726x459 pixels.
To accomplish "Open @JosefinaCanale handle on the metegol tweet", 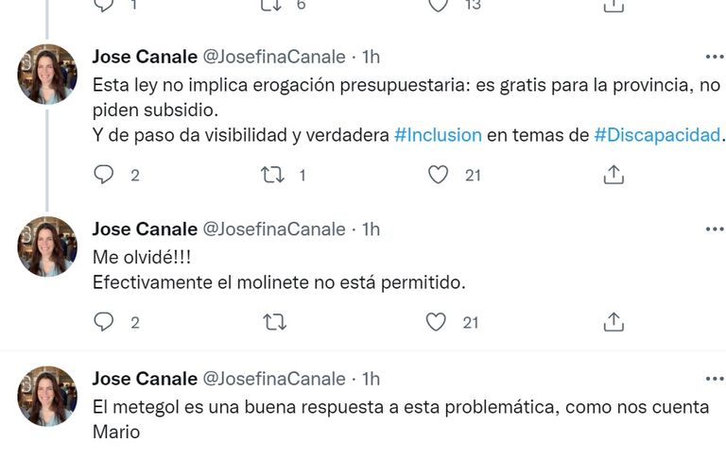I will tap(274, 379).
